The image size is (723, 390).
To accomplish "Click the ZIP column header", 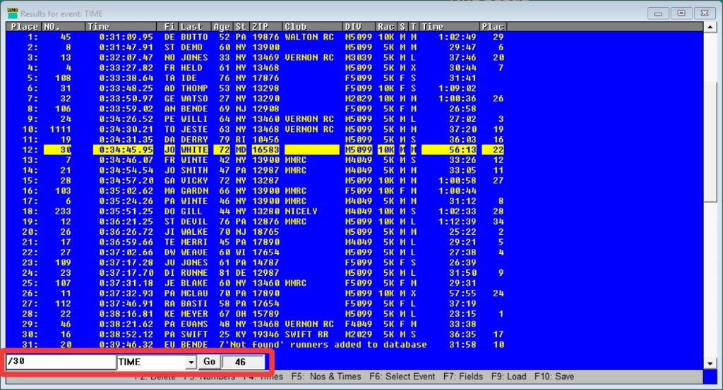I will point(265,27).
